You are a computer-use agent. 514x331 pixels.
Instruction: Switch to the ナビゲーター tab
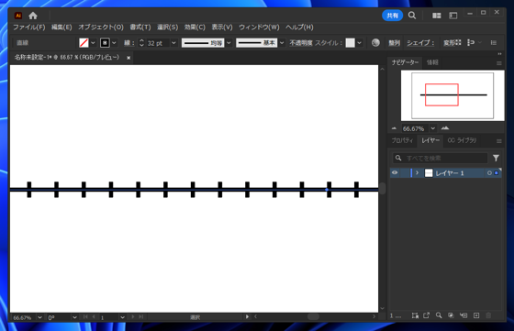coord(405,62)
